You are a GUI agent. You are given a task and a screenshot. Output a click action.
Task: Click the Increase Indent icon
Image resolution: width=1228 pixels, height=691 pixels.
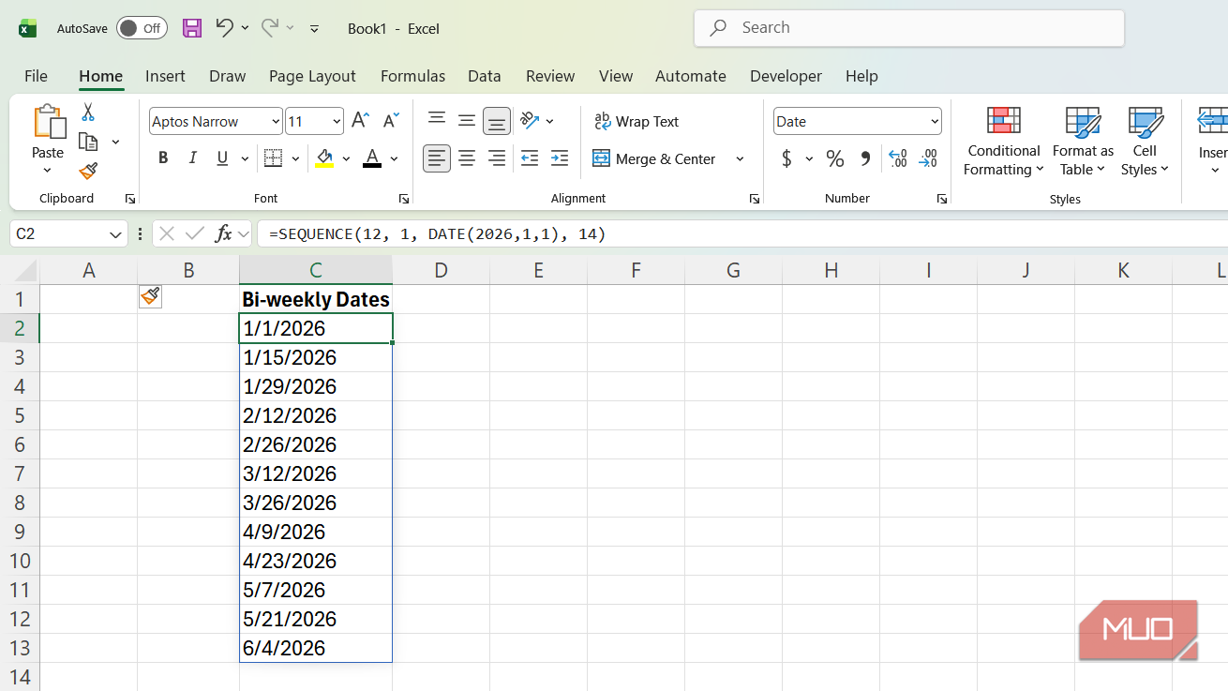(560, 158)
